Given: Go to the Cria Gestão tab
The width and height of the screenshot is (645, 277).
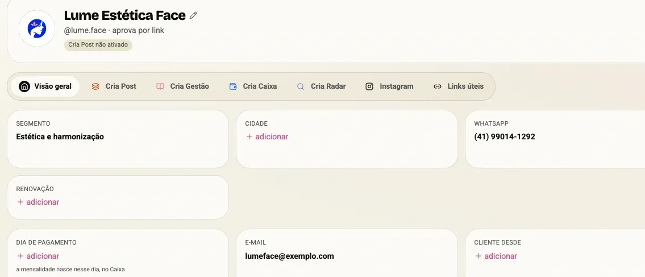Looking at the screenshot, I should [182, 86].
